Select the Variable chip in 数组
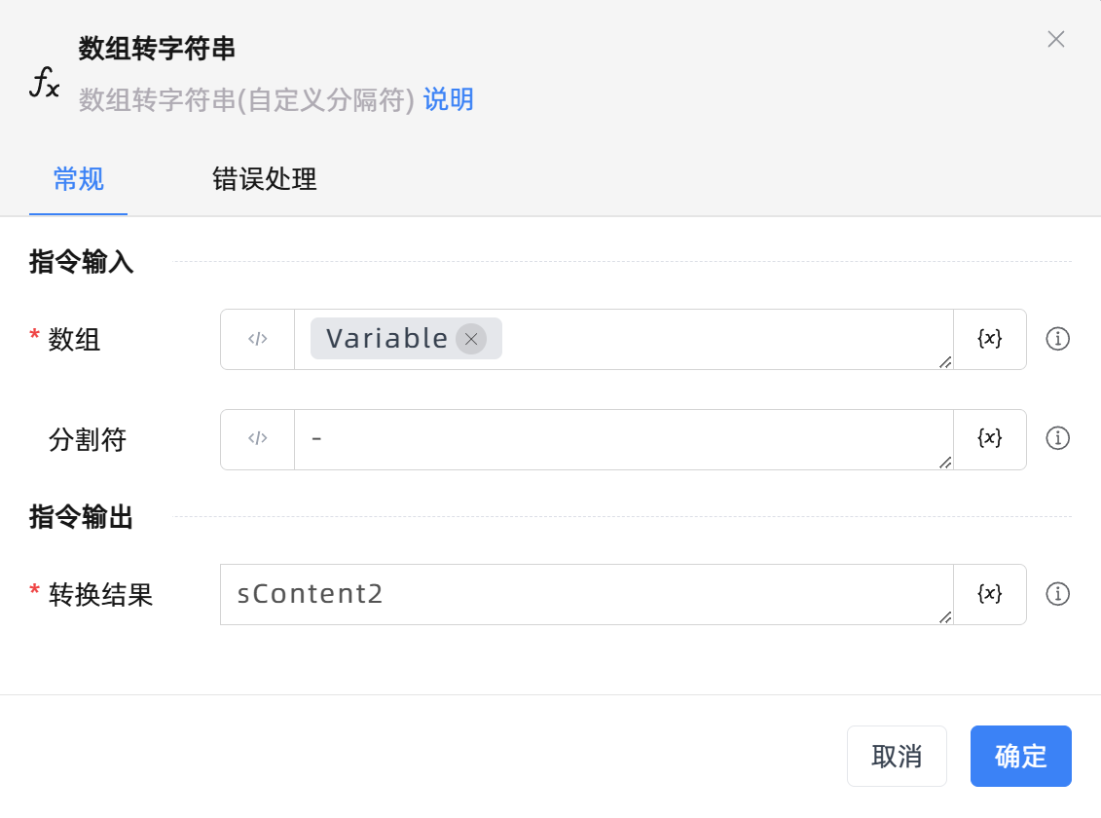Viewport: 1101px width, 818px height. [386, 339]
